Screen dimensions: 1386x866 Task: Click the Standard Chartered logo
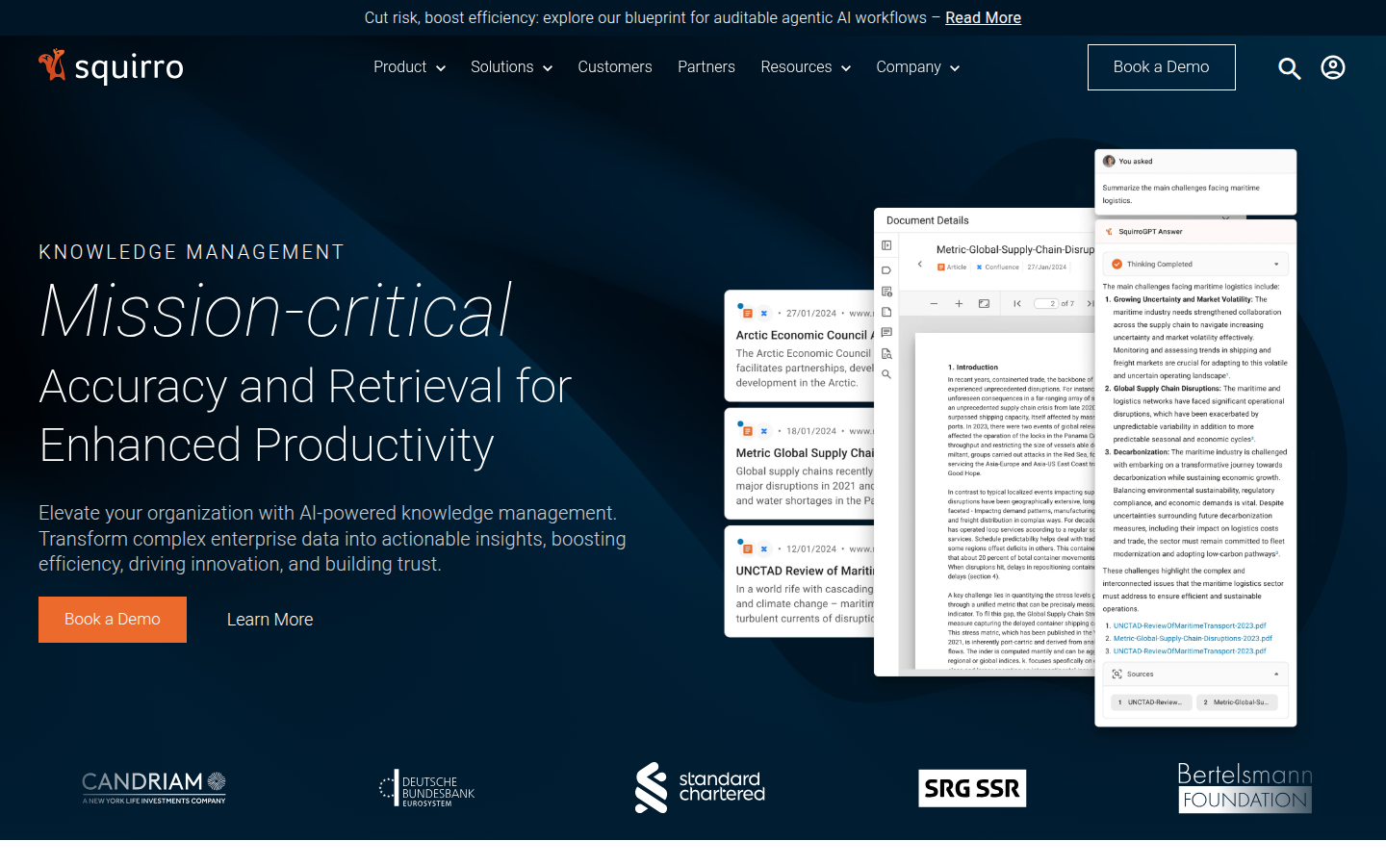[x=700, y=787]
